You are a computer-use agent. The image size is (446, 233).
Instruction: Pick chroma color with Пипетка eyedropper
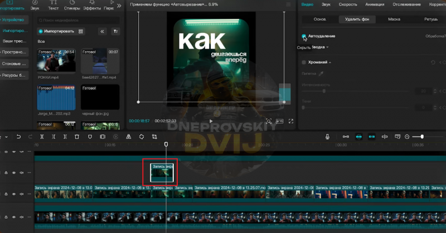coord(321,74)
